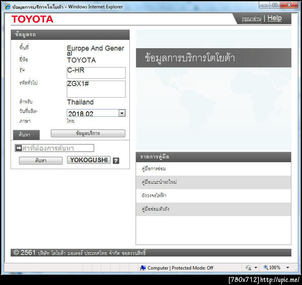Click the TOYOTA logo

point(32,19)
